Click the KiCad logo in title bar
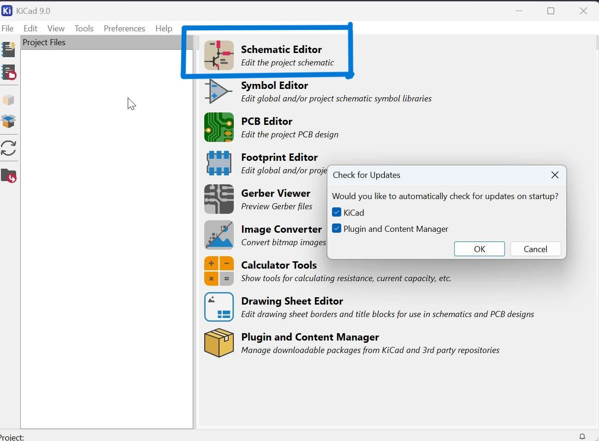This screenshot has width=599, height=441. [7, 11]
